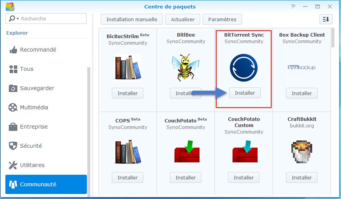Click the Package Center app icon in title bar
Screen dimensions: 341x199
(10, 7)
